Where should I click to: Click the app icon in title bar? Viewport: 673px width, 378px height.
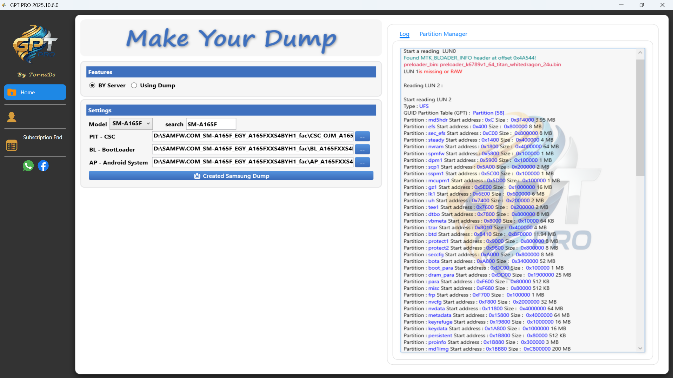coord(4,5)
